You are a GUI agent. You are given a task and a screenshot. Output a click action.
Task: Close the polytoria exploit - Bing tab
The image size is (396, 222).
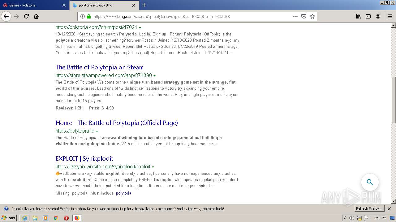[x=134, y=5]
